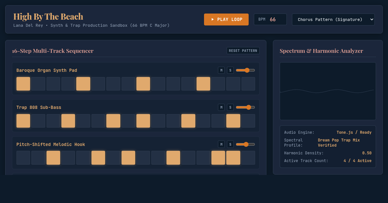
Task: Mute the Pitch-Shifted Melodic Hook track
Action: (221, 144)
